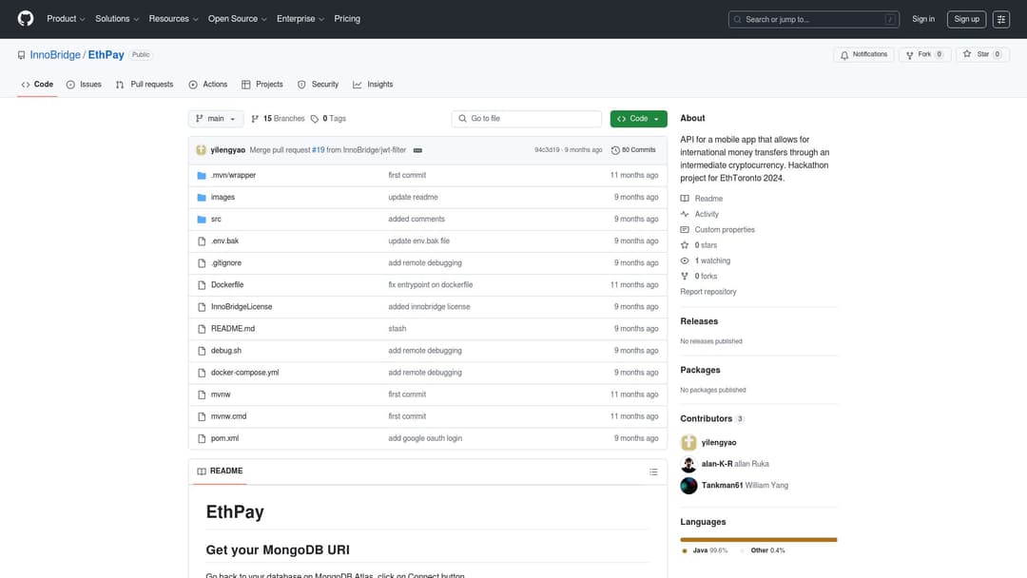Select the Code tab
1027x578 pixels.
pyautogui.click(x=37, y=85)
